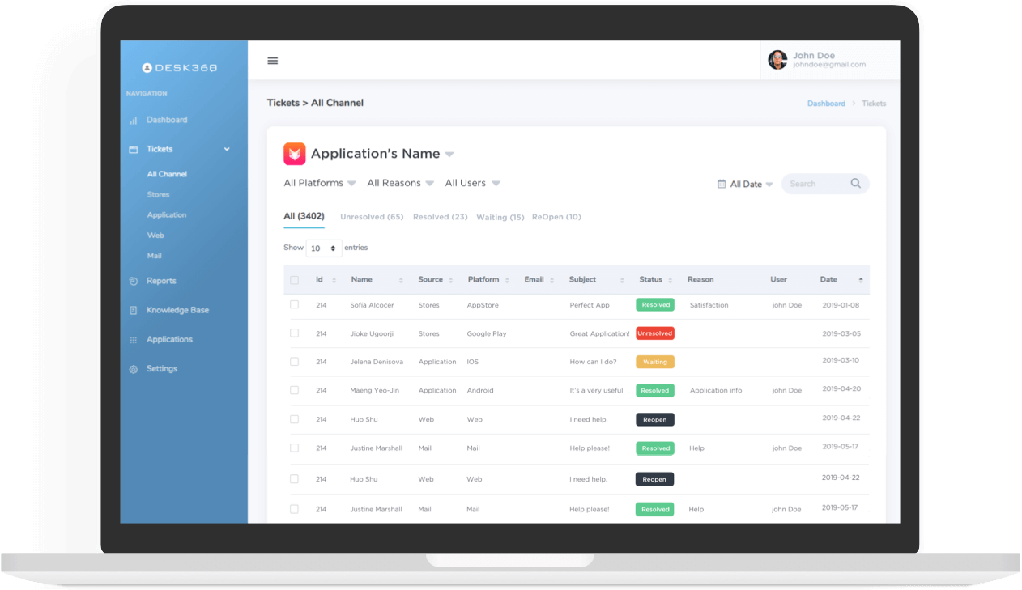Click the application's fox logo icon
The height and width of the screenshot is (590, 1022).
coord(294,154)
